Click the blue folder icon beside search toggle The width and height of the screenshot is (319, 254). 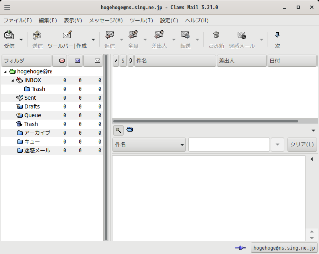[130, 129]
